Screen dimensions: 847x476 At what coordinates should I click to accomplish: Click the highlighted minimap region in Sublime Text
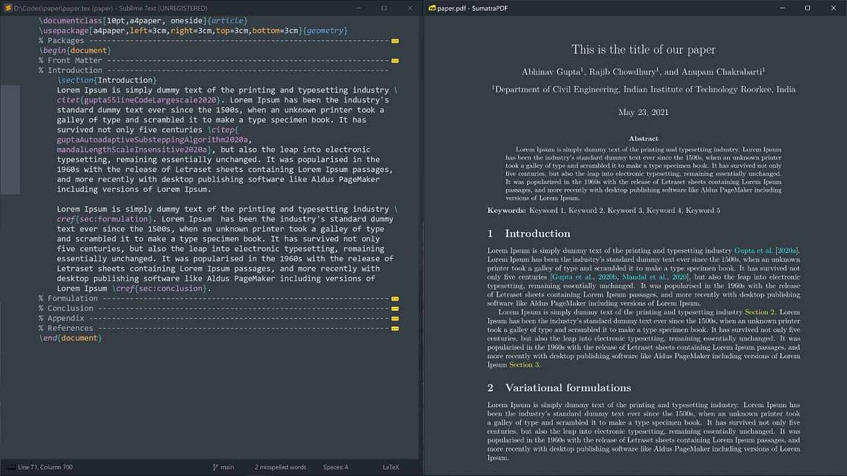[10, 140]
